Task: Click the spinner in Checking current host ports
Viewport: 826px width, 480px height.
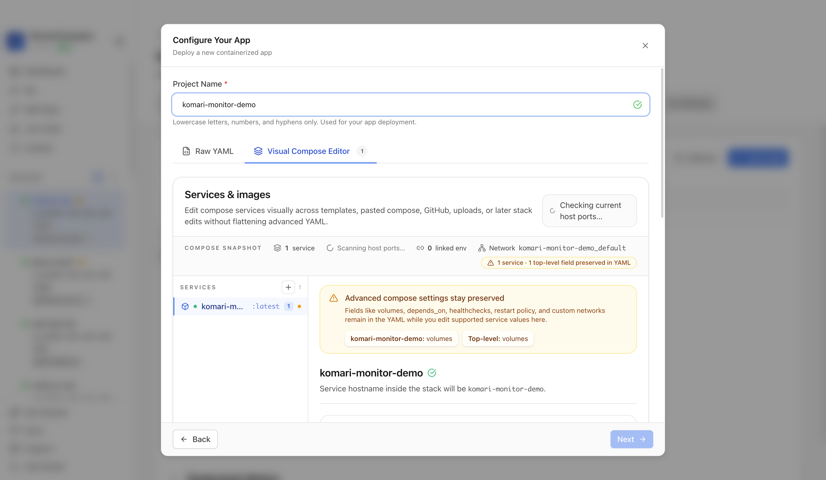Action: (552, 211)
